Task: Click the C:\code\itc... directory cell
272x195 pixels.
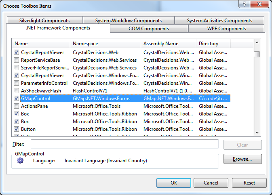Action: pyautogui.click(x=213, y=99)
